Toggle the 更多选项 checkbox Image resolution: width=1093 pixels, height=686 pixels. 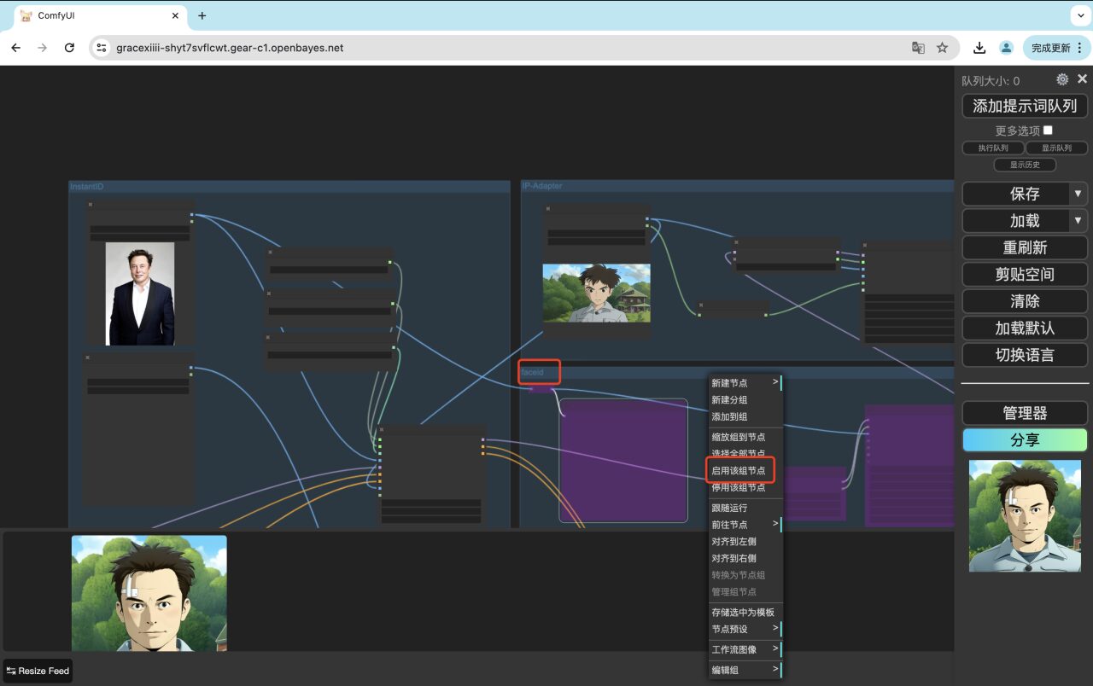1048,131
